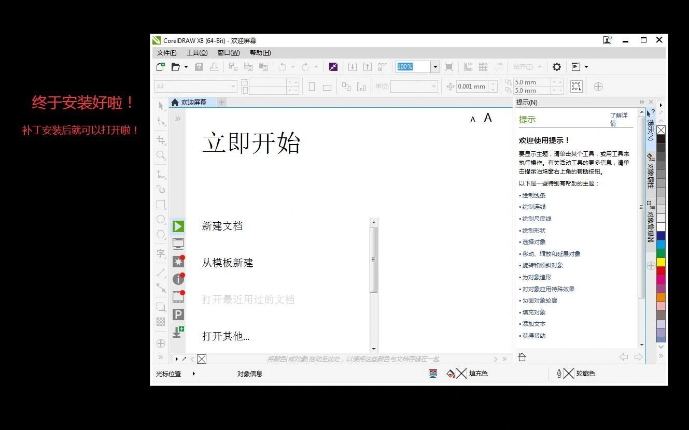
Task: Expand the launcher dropdown arrow beside gear
Action: coord(586,67)
